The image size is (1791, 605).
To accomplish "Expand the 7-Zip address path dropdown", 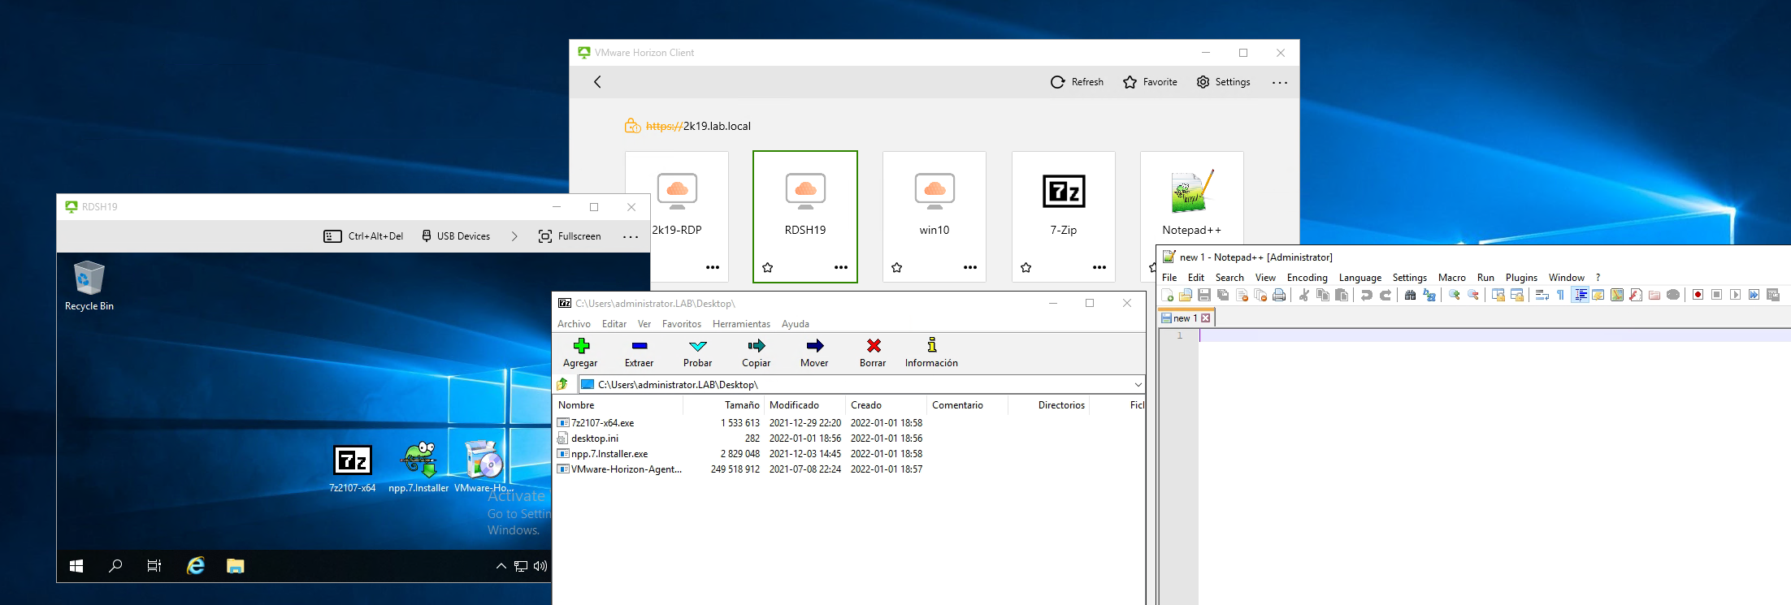I will (1138, 385).
